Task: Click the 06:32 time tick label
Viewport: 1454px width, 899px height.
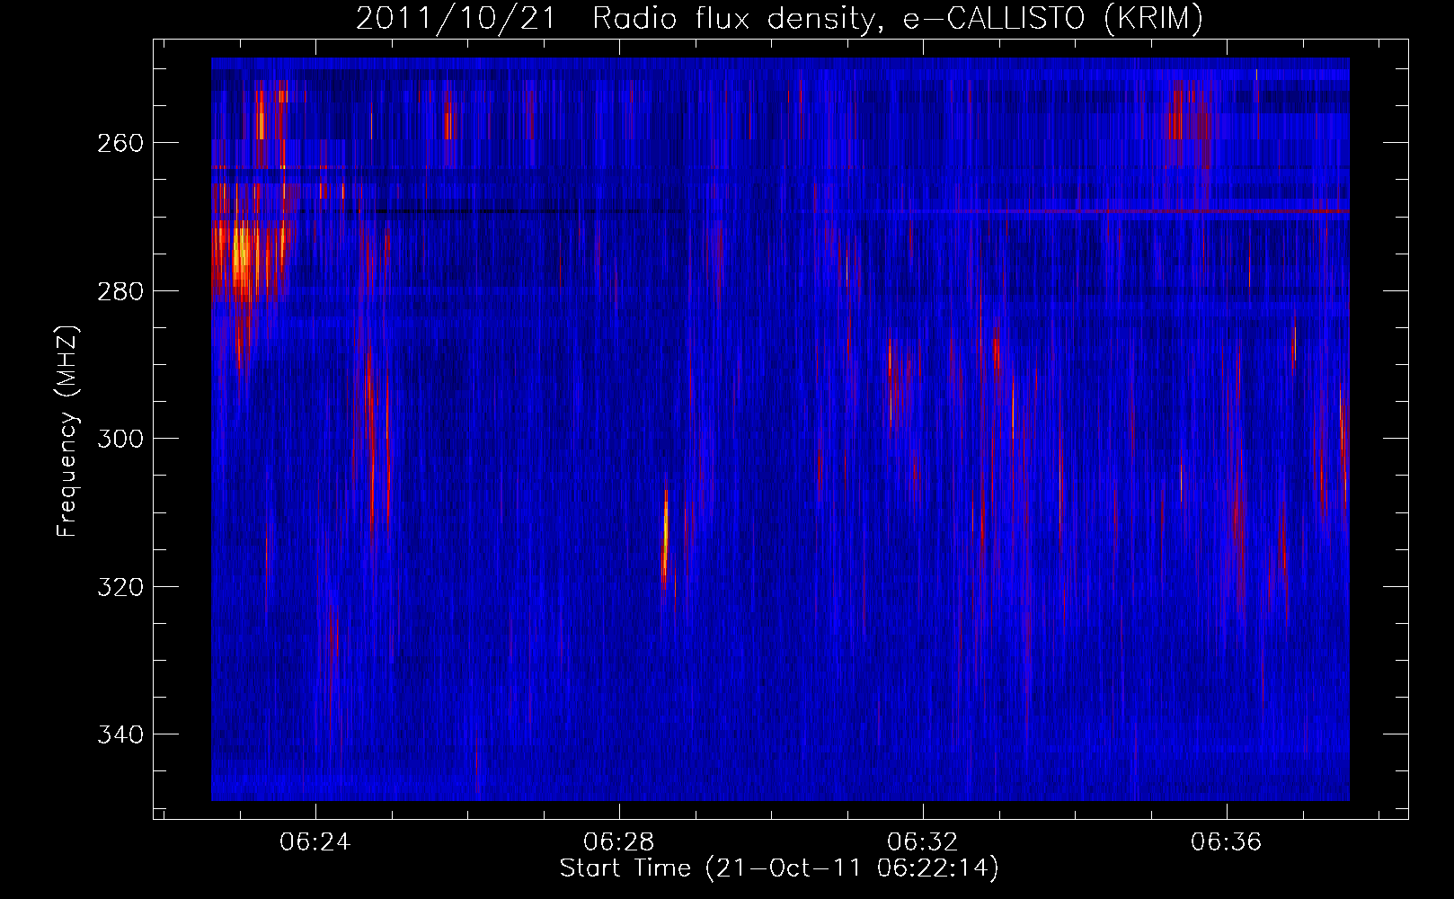Action: tap(923, 841)
